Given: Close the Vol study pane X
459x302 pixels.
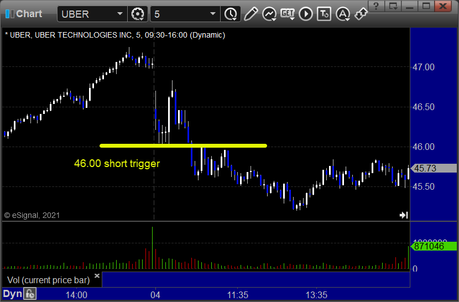Looking at the screenshot, I should [97, 275].
